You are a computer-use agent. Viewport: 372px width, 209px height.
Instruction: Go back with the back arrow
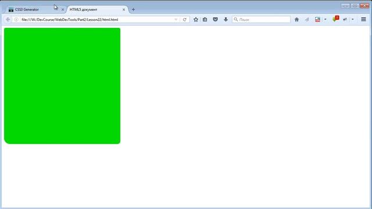tap(8, 19)
